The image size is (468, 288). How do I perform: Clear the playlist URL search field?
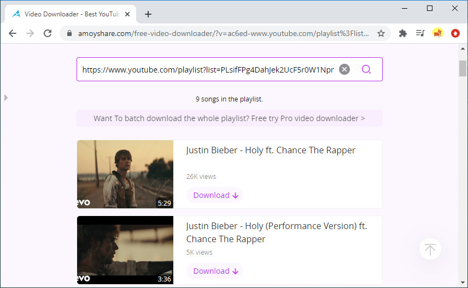tap(344, 69)
